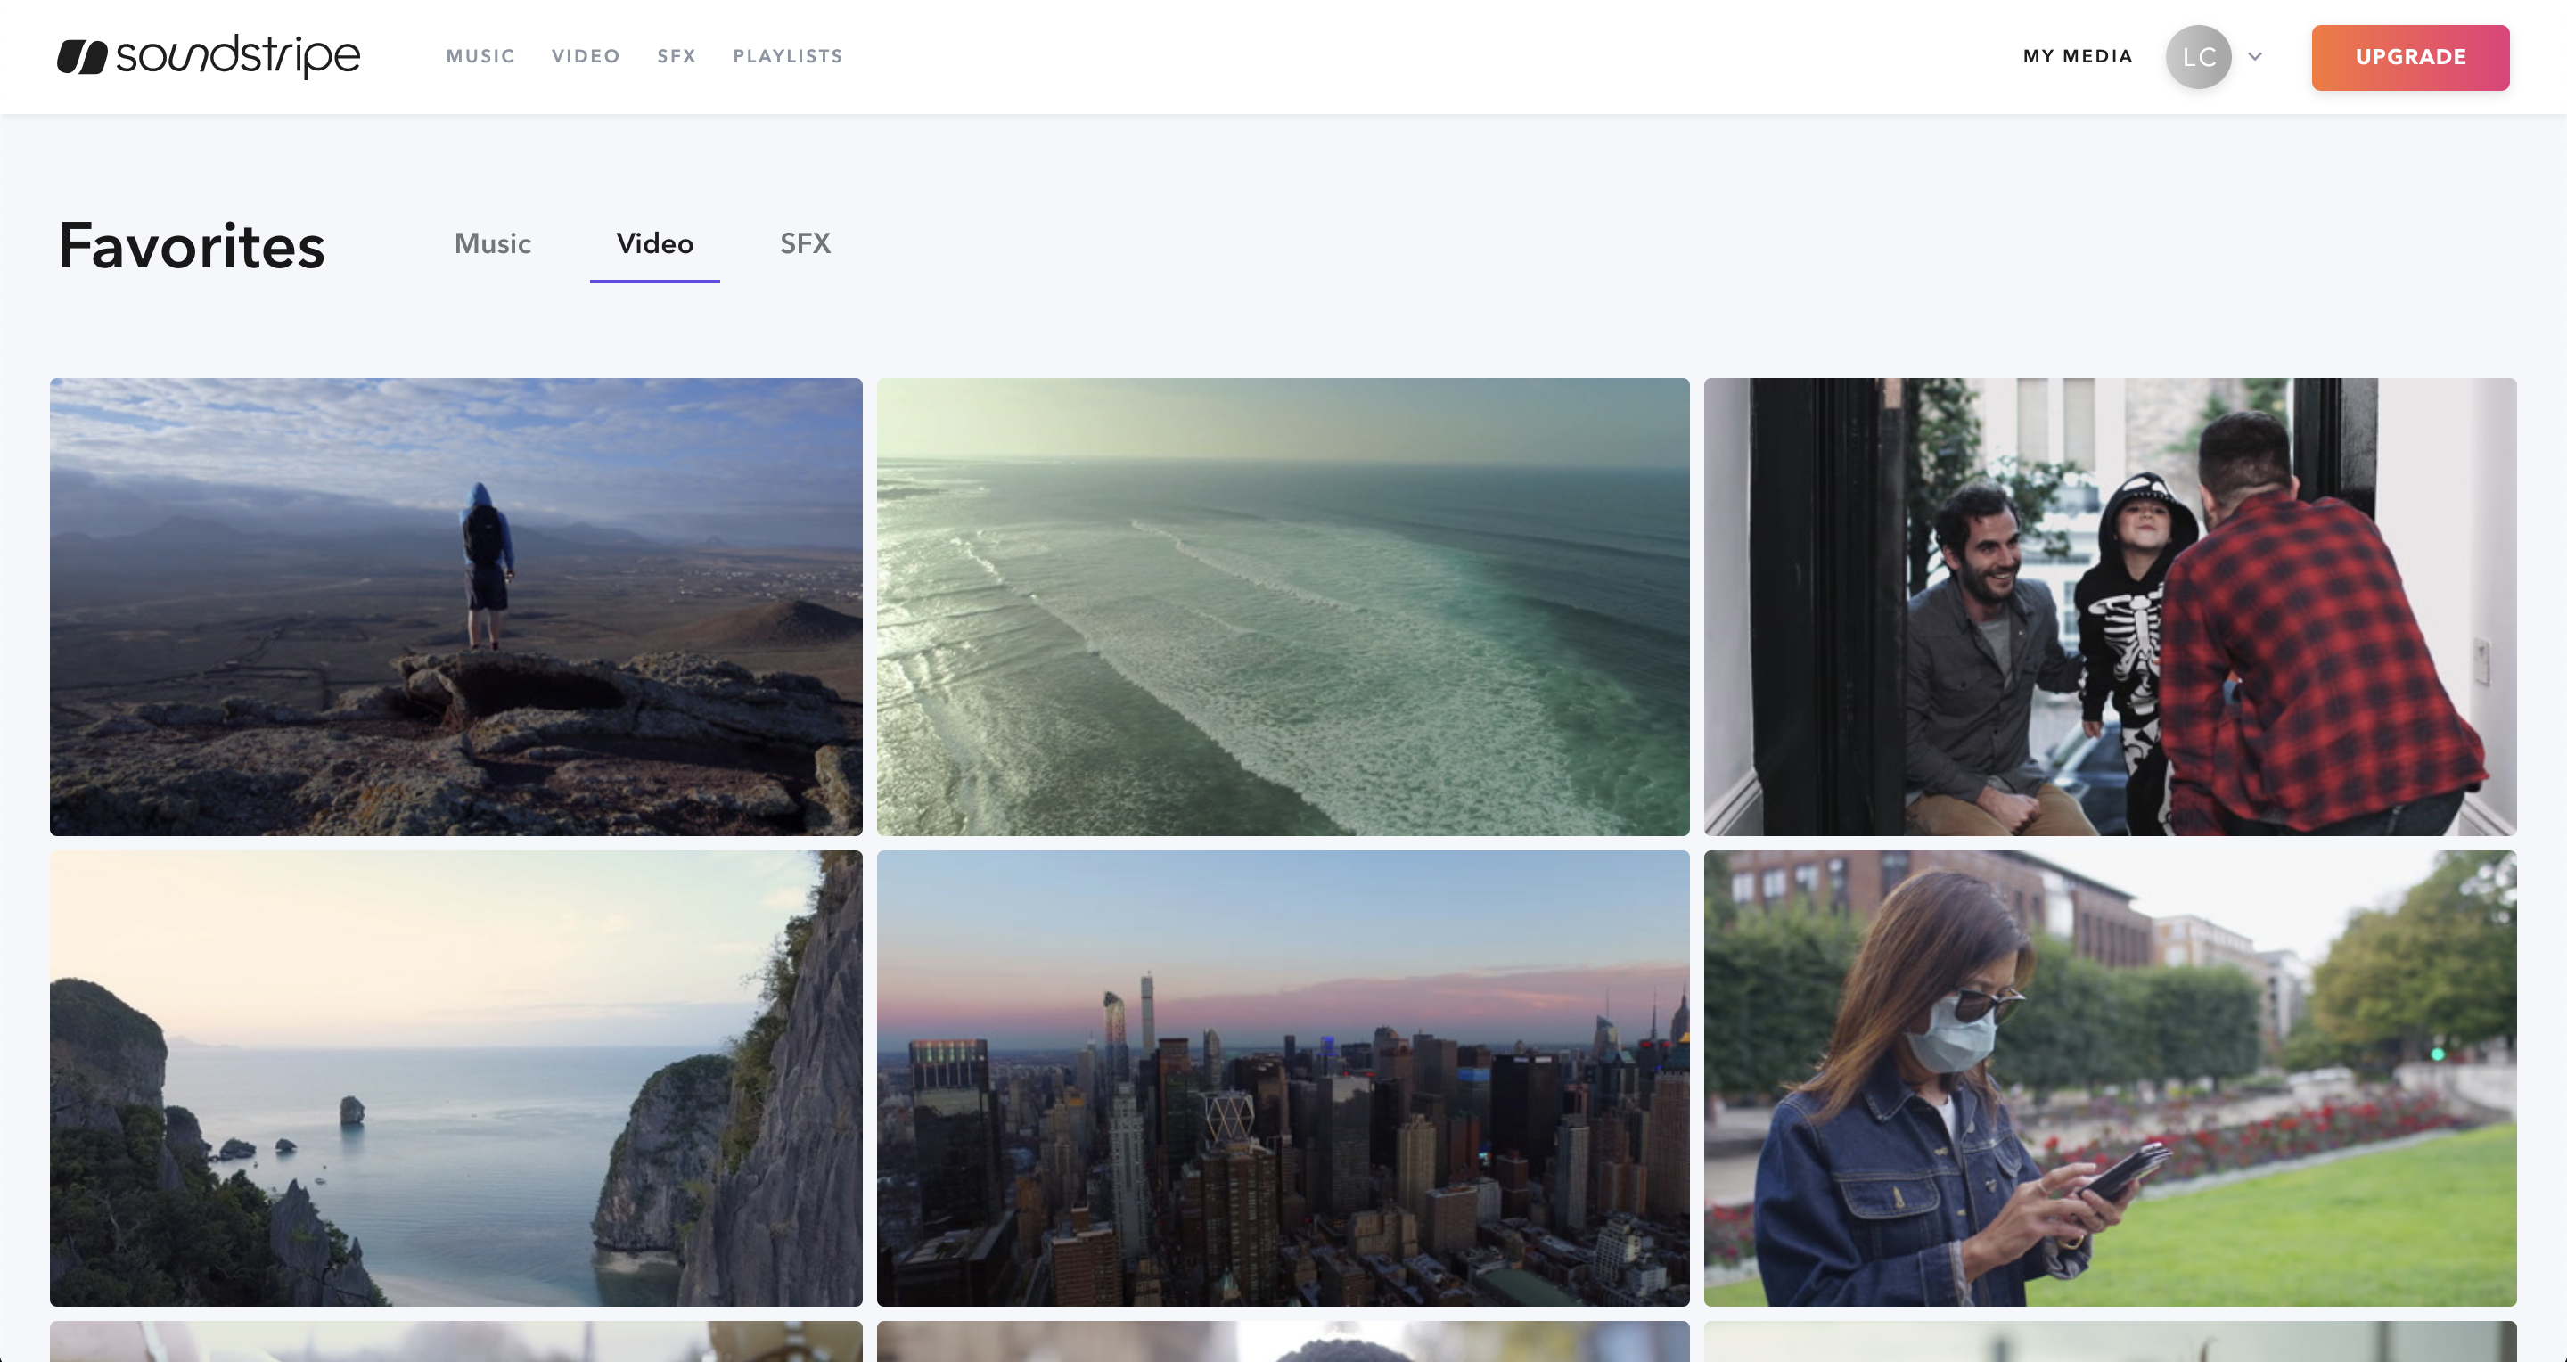This screenshot has width=2567, height=1362.
Task: Click the LC account avatar
Action: click(x=2198, y=57)
